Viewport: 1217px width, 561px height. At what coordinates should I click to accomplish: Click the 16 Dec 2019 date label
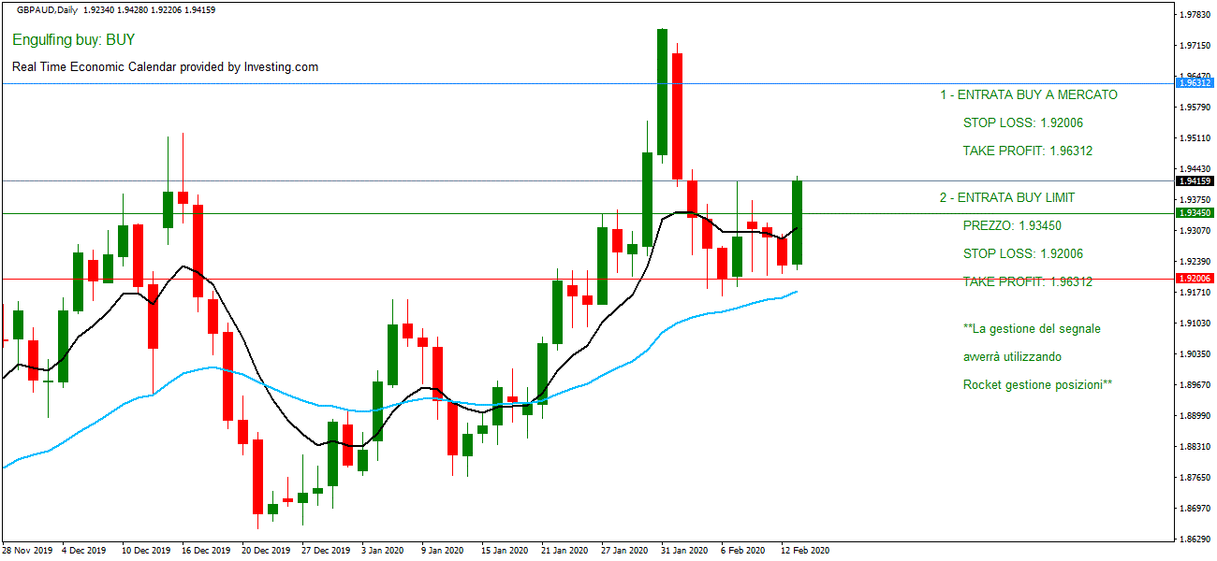click(x=206, y=551)
